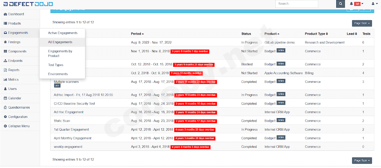Click retire tag in April Monthly Engagement row
Screen dimensions: 381x168
(x=281, y=137)
